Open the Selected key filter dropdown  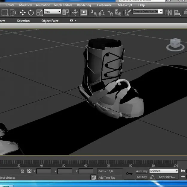164,171
